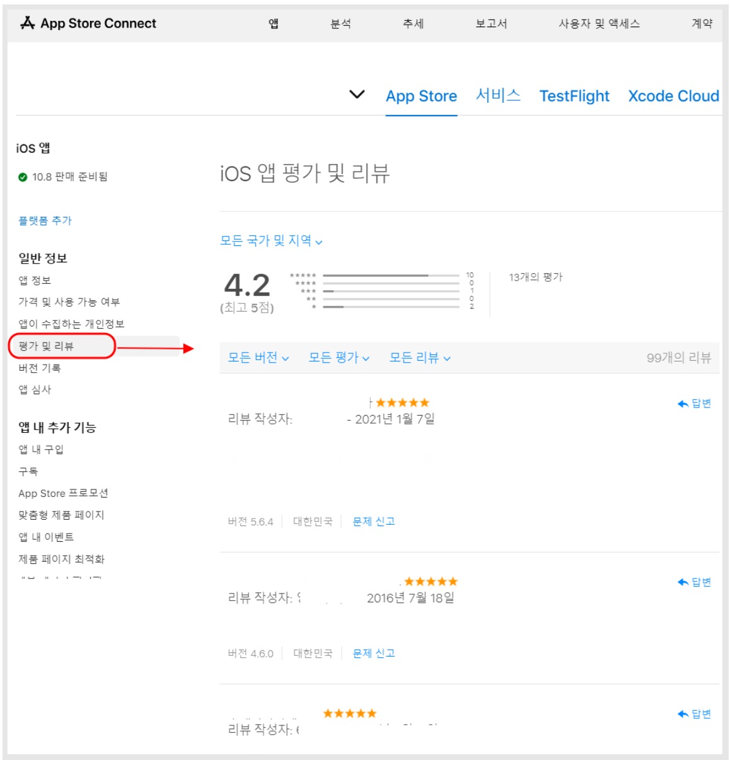Open 구독 in the sidebar
The height and width of the screenshot is (760, 730).
coord(28,471)
